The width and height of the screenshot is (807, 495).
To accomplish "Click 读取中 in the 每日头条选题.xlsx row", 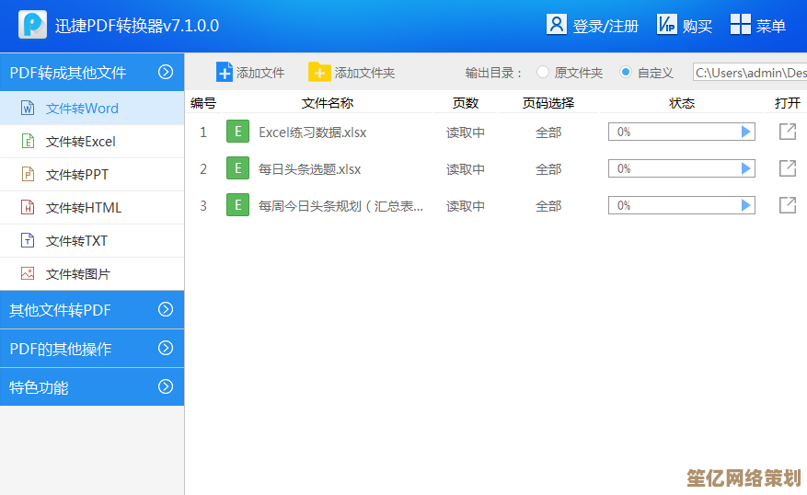I will (x=466, y=168).
